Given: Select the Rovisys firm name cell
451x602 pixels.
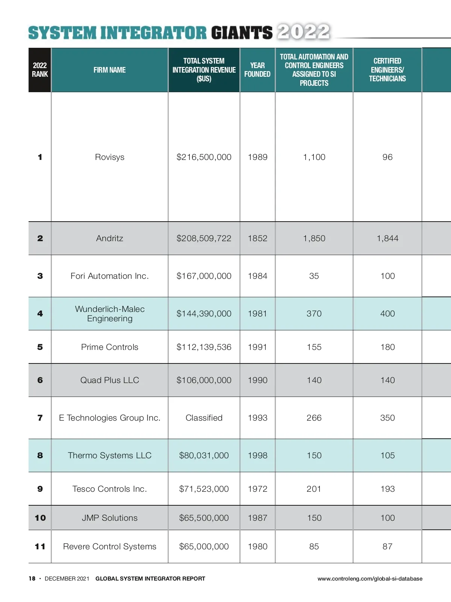Looking at the screenshot, I should pyautogui.click(x=109, y=157).
